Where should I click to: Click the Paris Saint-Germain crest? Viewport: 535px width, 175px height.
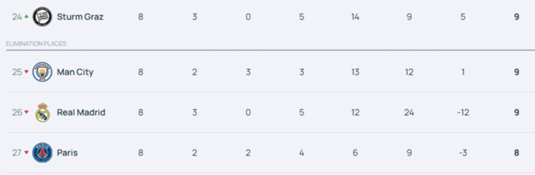[x=42, y=153]
